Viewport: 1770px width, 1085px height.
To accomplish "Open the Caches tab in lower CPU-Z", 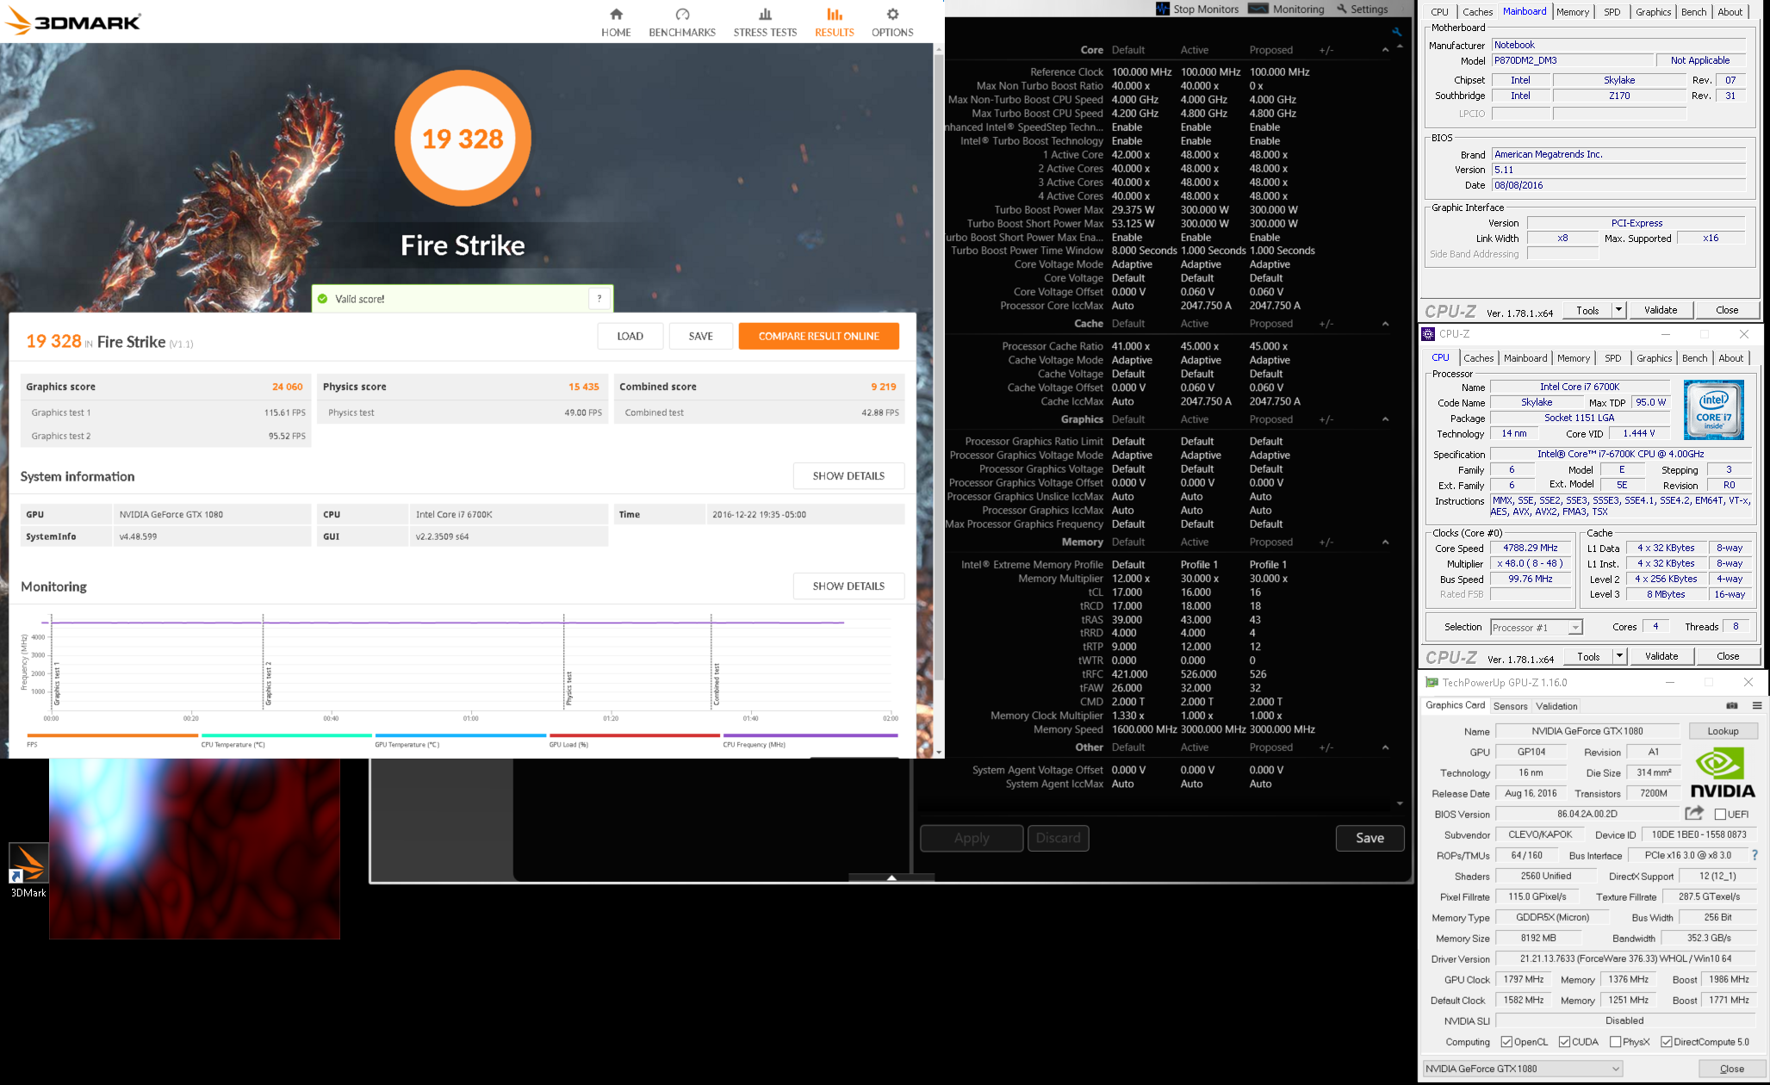I will tap(1478, 358).
